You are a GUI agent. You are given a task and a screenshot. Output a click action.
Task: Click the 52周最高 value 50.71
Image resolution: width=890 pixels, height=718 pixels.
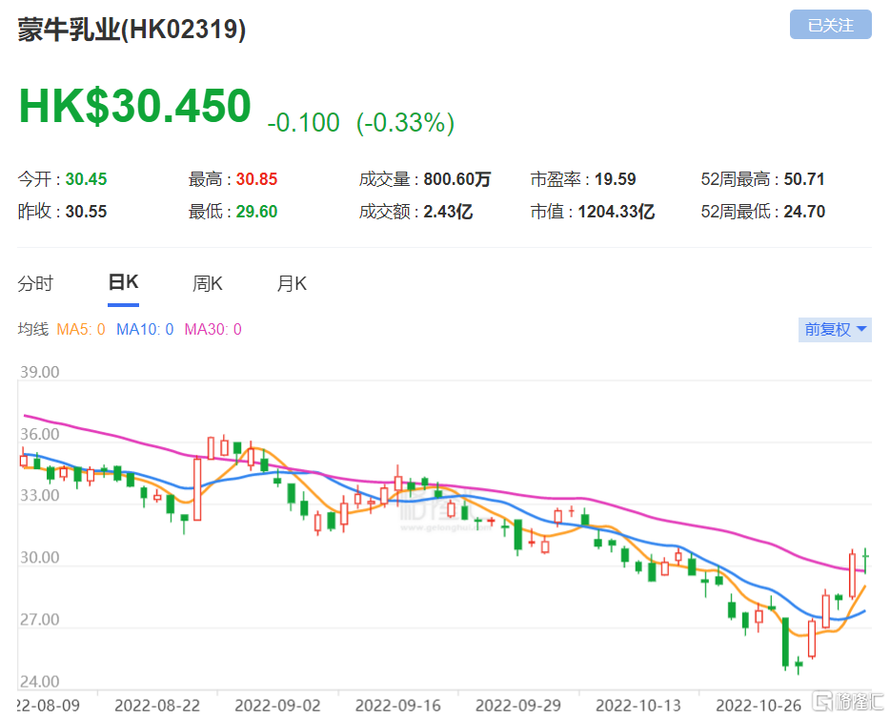click(x=804, y=179)
